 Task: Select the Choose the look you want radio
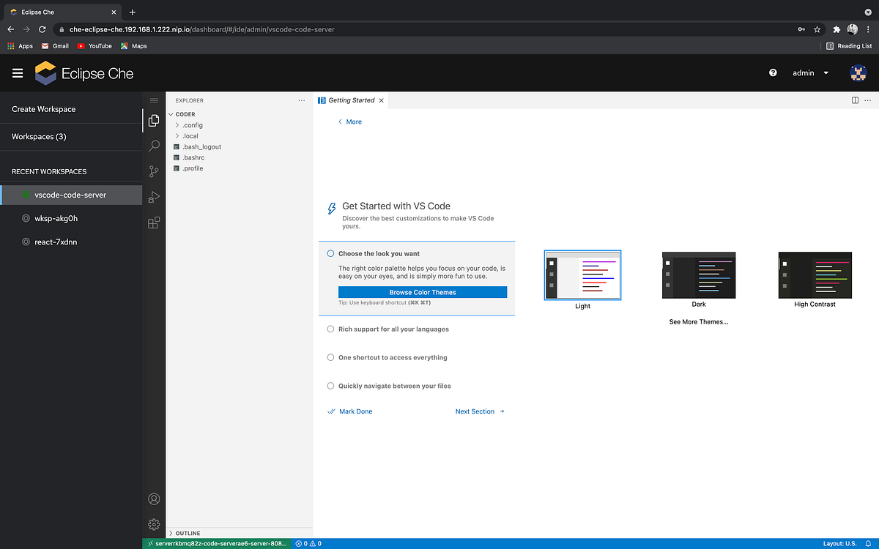click(x=330, y=253)
